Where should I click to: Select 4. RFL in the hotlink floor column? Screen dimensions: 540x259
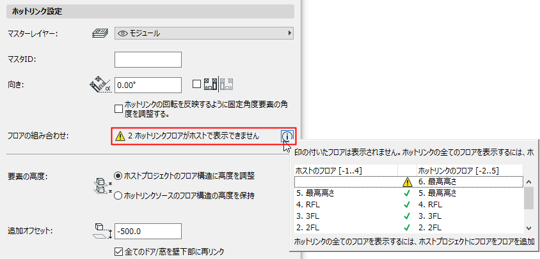point(430,205)
